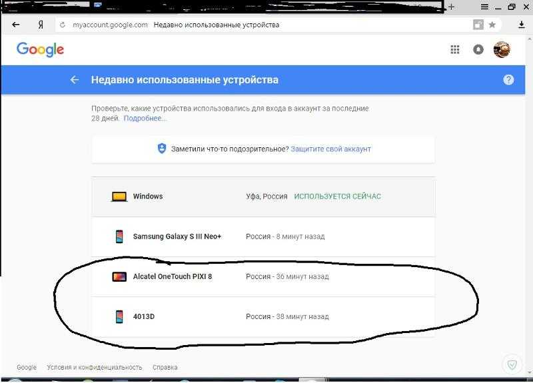This screenshot has height=383, width=533.
Task: Click the Google logo
Action: click(40, 49)
